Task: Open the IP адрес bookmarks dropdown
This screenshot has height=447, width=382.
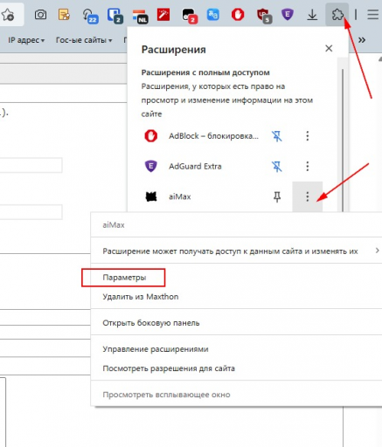Action: click(26, 40)
